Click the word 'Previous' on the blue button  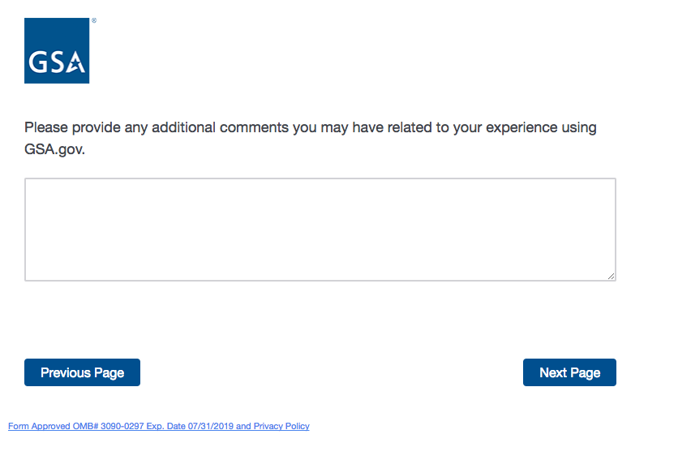click(x=66, y=372)
